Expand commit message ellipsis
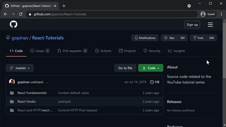Viewport: 226px width, 127px height. [47, 82]
